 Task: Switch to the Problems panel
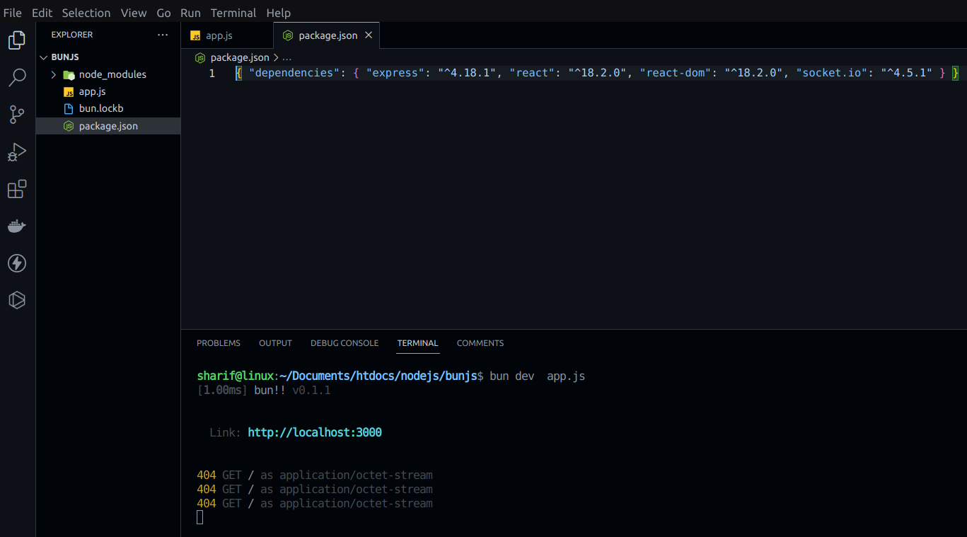coord(218,343)
